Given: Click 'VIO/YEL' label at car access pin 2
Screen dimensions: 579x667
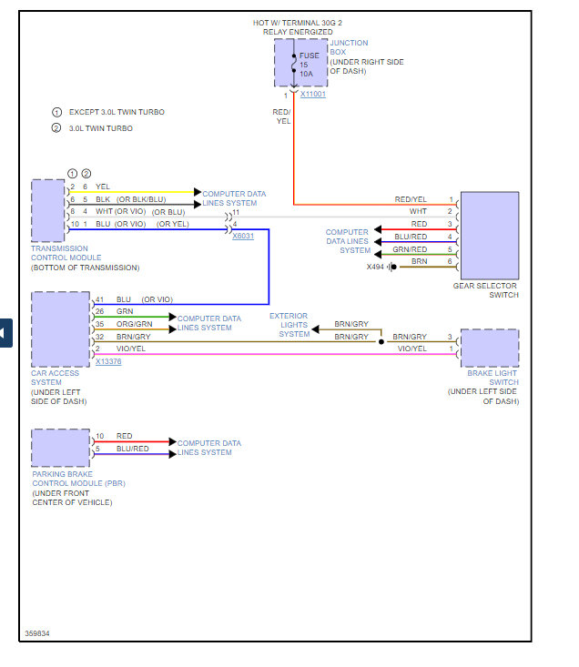Looking at the screenshot, I should coord(130,349).
